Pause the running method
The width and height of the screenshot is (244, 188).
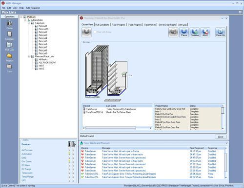coord(184,32)
